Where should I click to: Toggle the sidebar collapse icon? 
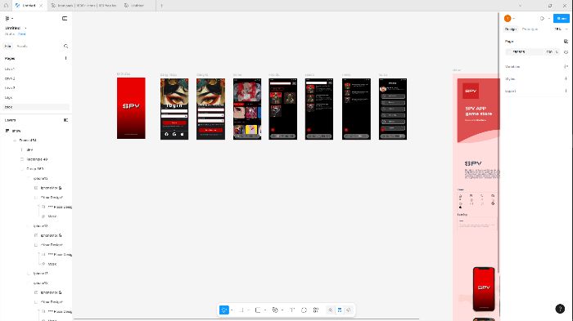point(65,18)
